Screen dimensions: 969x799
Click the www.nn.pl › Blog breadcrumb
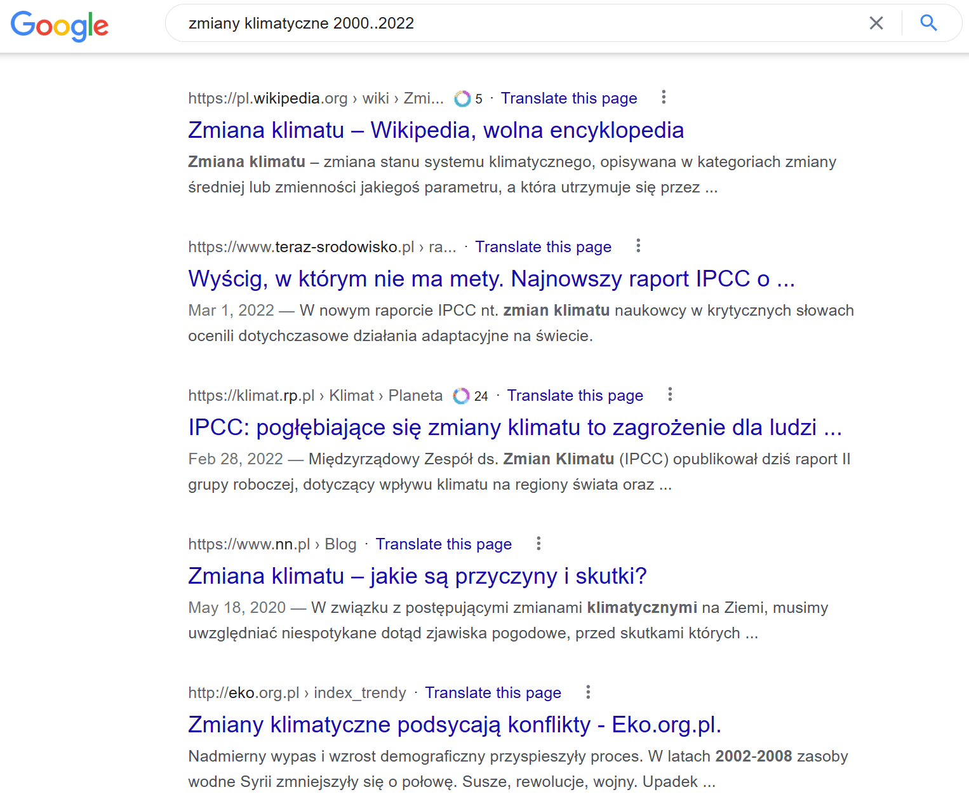click(272, 544)
